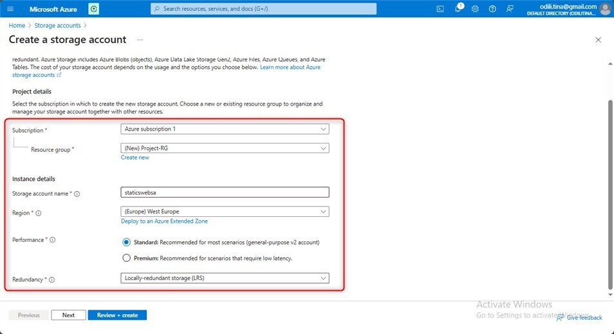
Task: Expand the Region dropdown
Action: [225, 212]
